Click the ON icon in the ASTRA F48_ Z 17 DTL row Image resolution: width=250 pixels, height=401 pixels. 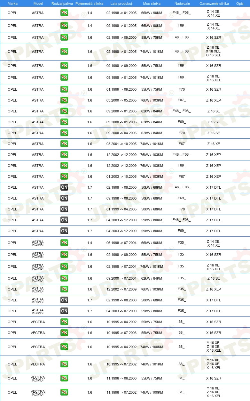[x=64, y=220]
